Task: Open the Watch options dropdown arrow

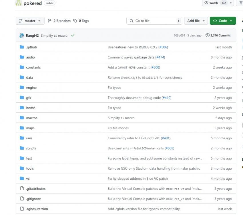Action: [x=231, y=3]
